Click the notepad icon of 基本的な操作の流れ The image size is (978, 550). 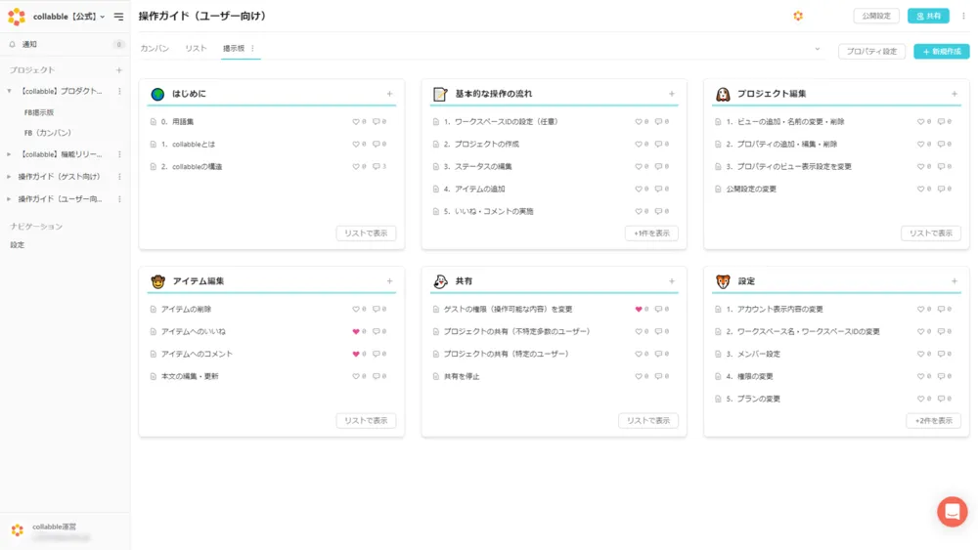click(x=440, y=94)
